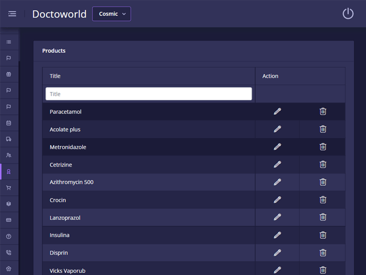Open the users group sidebar item
The width and height of the screenshot is (366, 275).
pos(9,155)
